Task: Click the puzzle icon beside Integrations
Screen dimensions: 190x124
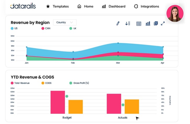Action: (136, 6)
